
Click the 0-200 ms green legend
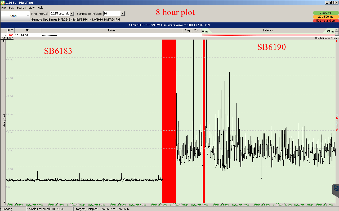[x=325, y=13]
